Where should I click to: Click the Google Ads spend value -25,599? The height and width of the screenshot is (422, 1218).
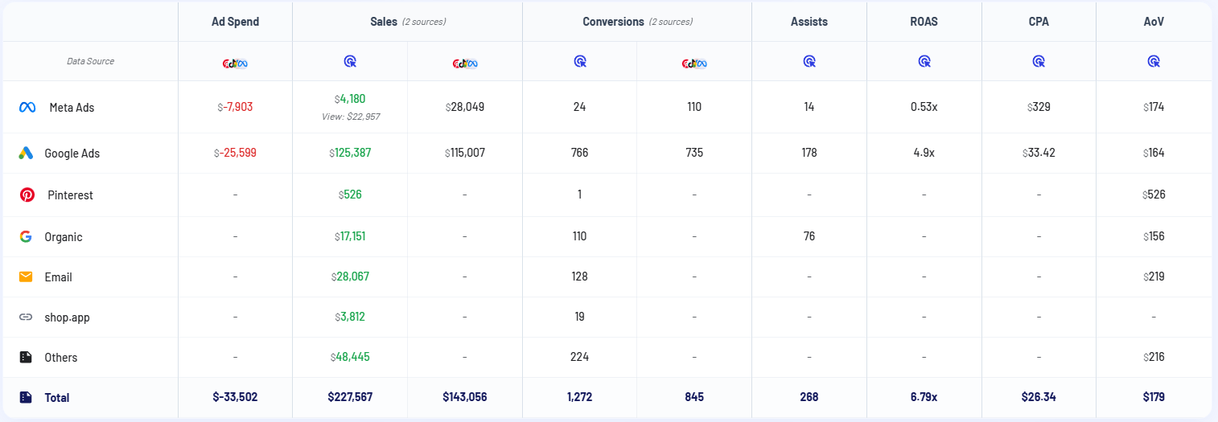[x=235, y=153]
